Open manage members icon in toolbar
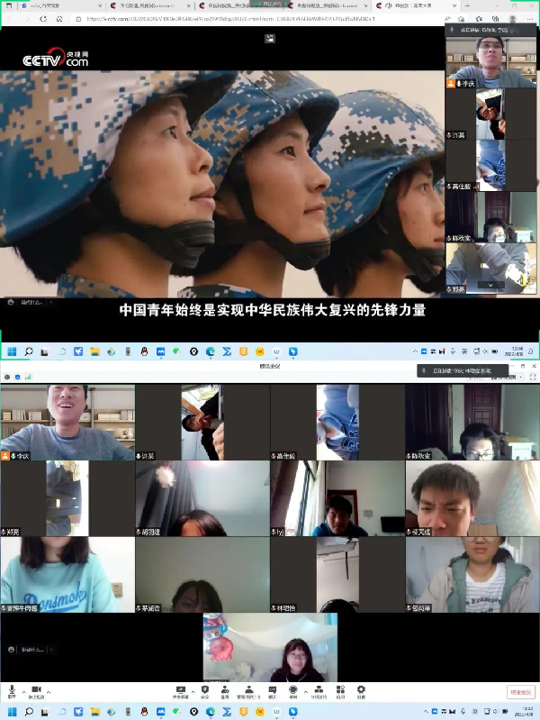540x720 pixels. (248, 691)
